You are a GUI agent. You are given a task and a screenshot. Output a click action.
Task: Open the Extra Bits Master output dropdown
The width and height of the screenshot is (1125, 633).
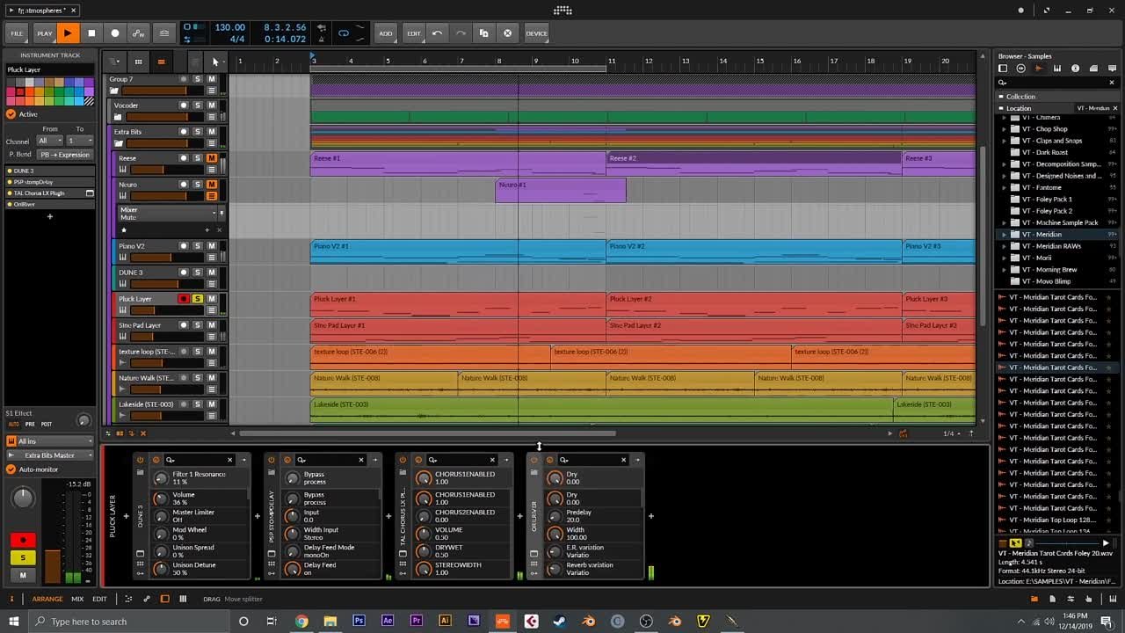pyautogui.click(x=50, y=455)
